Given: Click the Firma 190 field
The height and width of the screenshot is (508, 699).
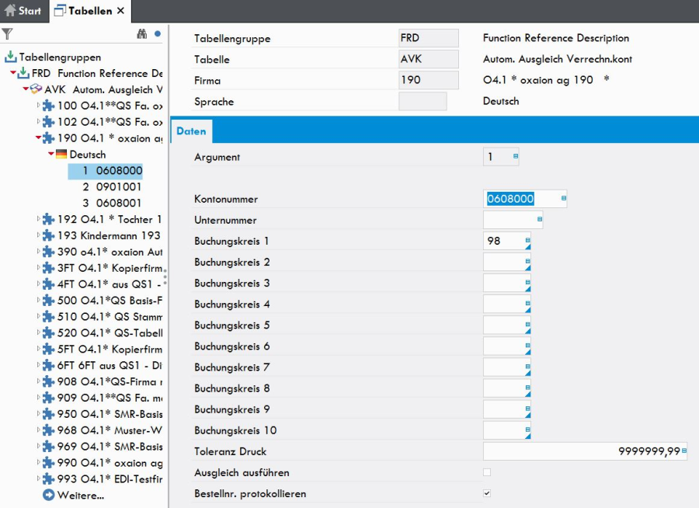Looking at the screenshot, I should click(429, 80).
